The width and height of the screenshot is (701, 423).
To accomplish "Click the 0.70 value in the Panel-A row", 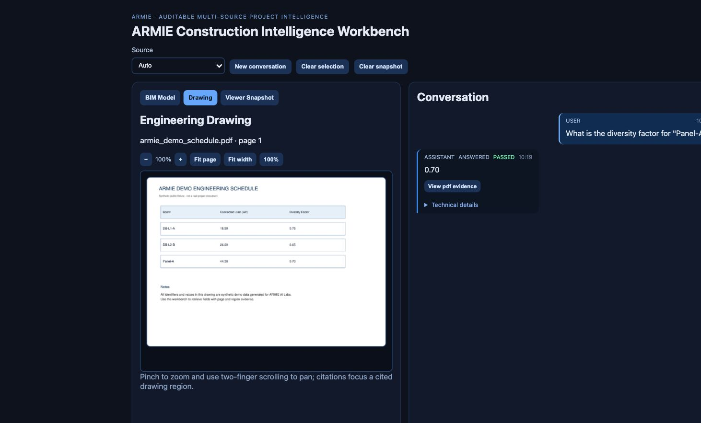I will (x=292, y=262).
